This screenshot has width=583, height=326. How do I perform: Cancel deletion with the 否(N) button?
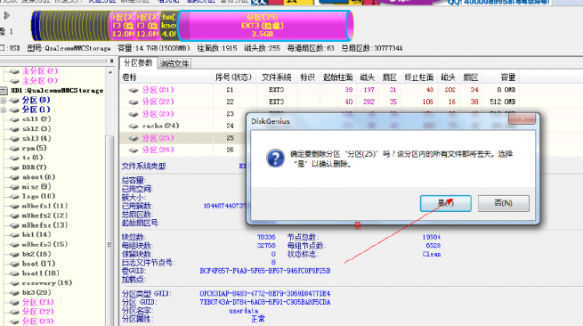(504, 204)
